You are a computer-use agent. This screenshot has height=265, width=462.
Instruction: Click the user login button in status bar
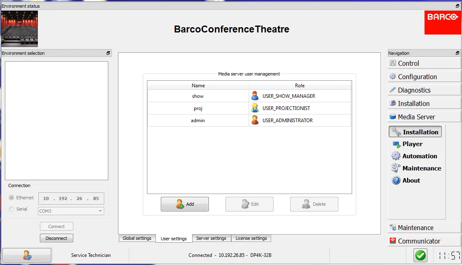point(27,255)
